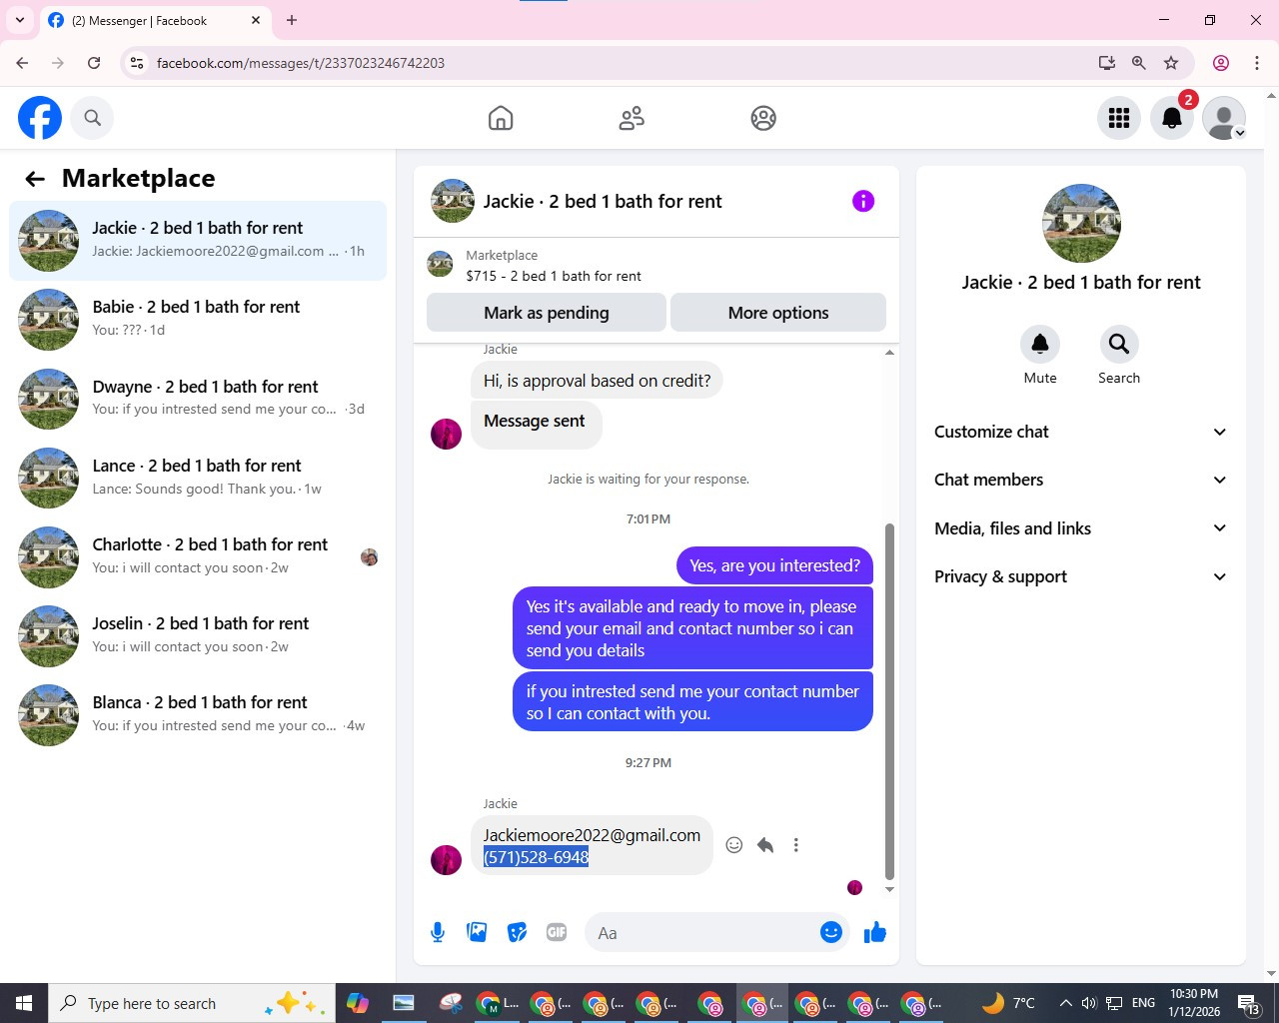Image resolution: width=1279 pixels, height=1023 pixels.
Task: Expand the Privacy & support section
Action: point(1080,576)
